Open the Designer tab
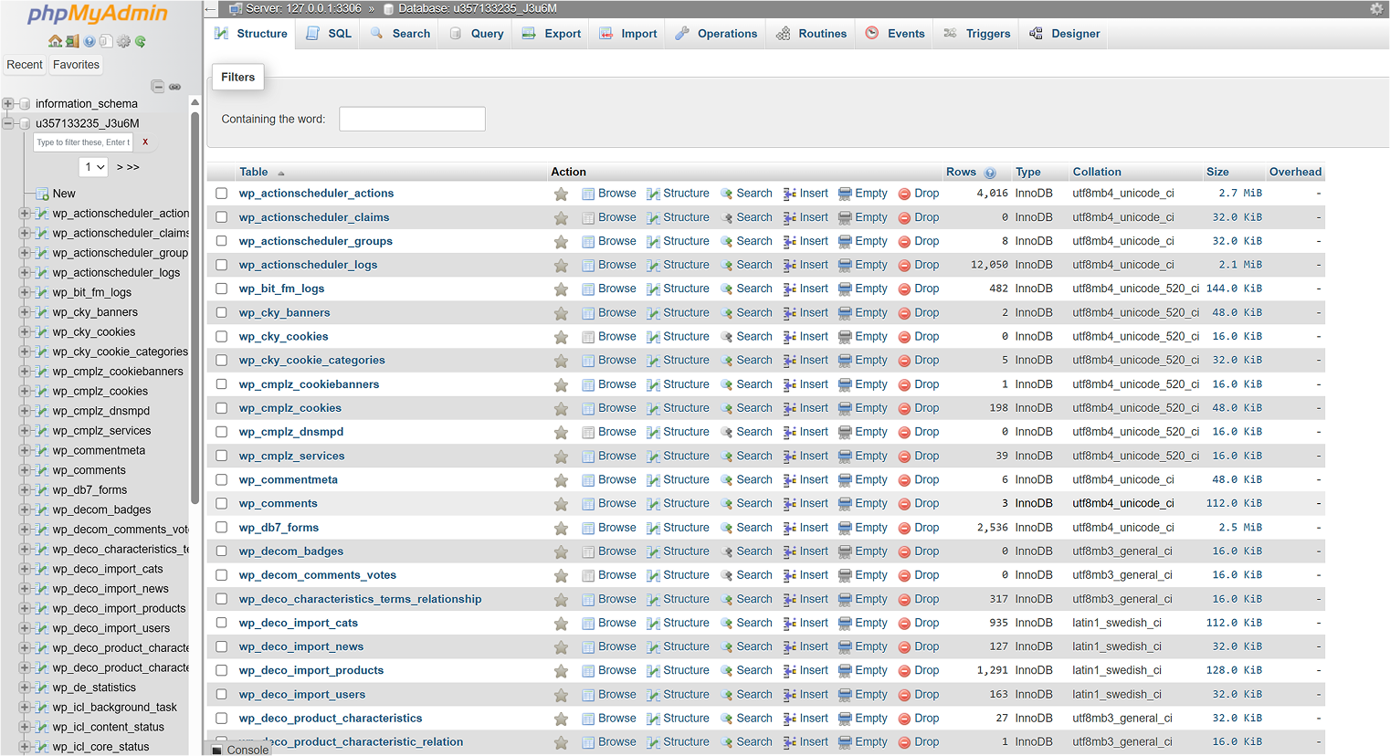 [1065, 34]
